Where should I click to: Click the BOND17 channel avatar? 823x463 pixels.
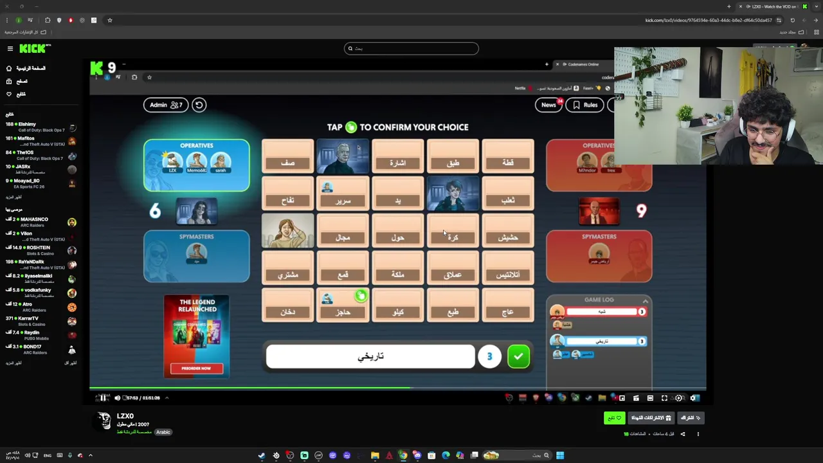[72, 349]
